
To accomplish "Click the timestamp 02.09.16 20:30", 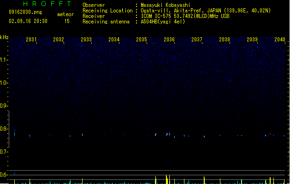I will 28,21.
